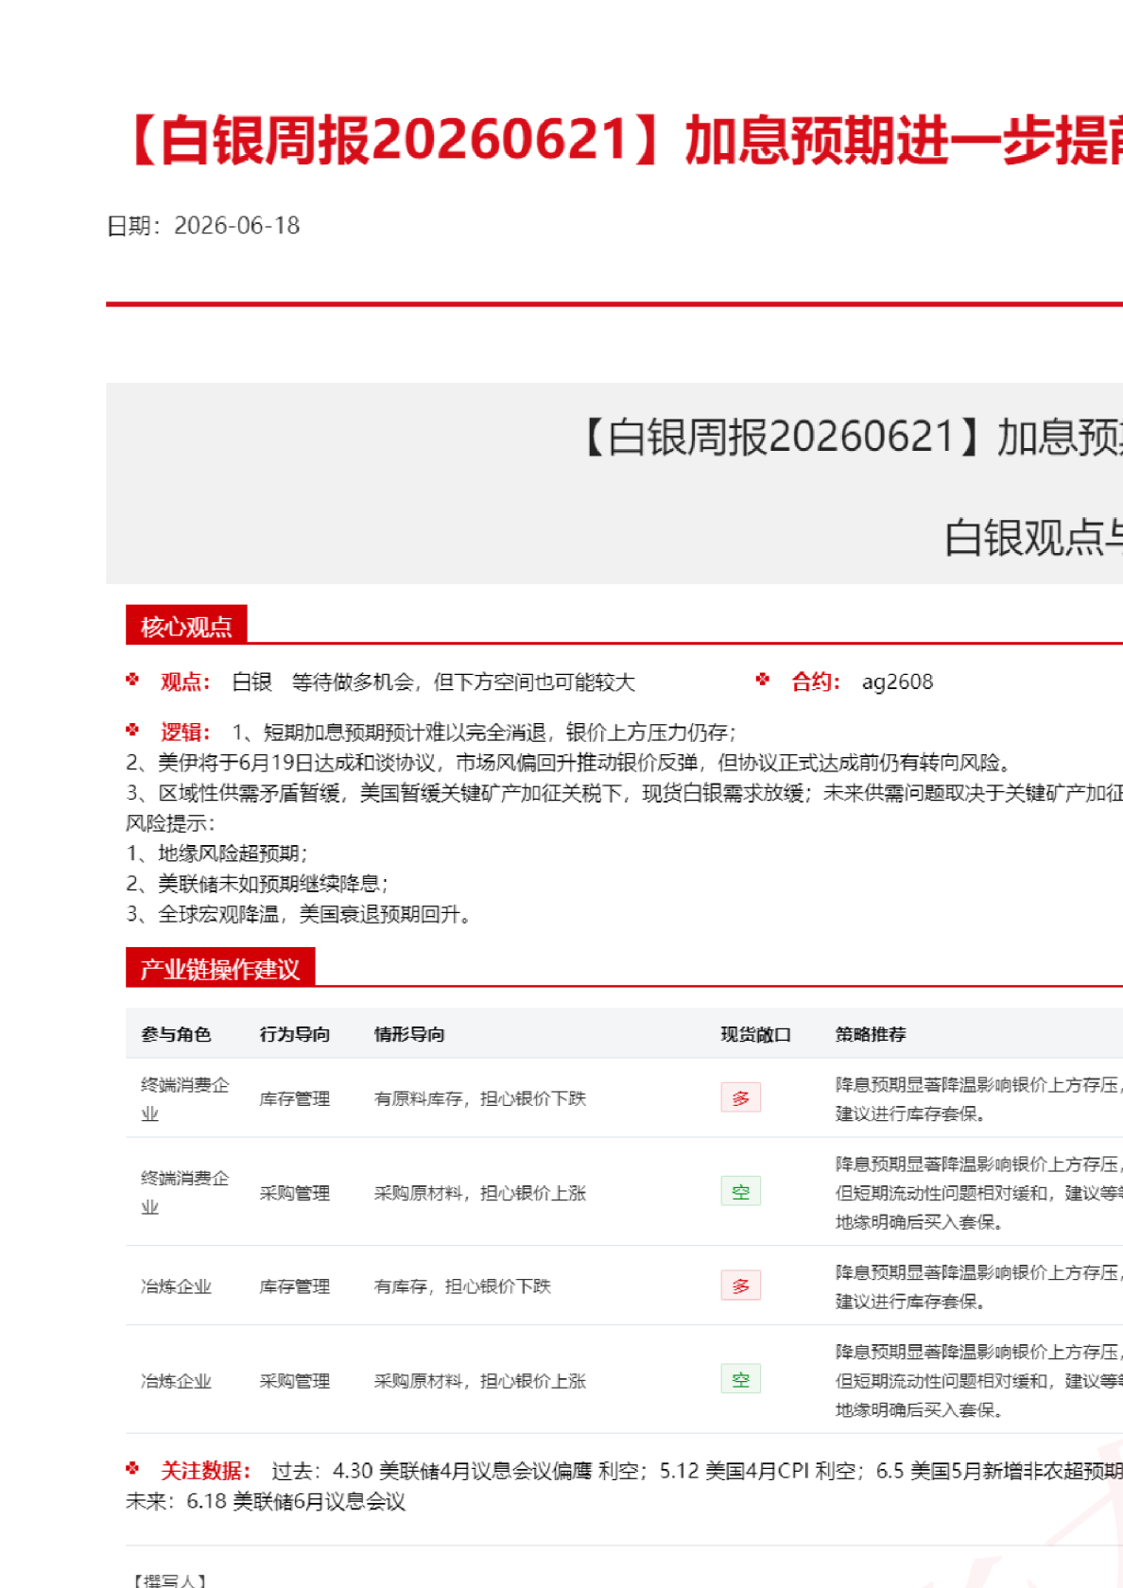Click the banner subtitle 白银观点
1123x1588 pixels.
coord(1033,537)
